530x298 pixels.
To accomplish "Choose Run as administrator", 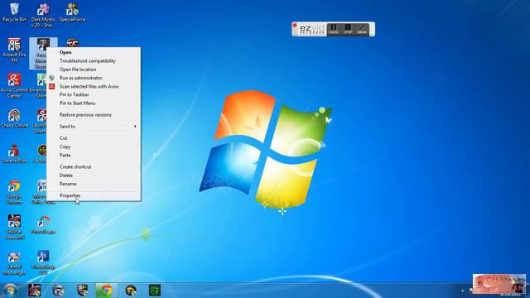I will 94,78.
